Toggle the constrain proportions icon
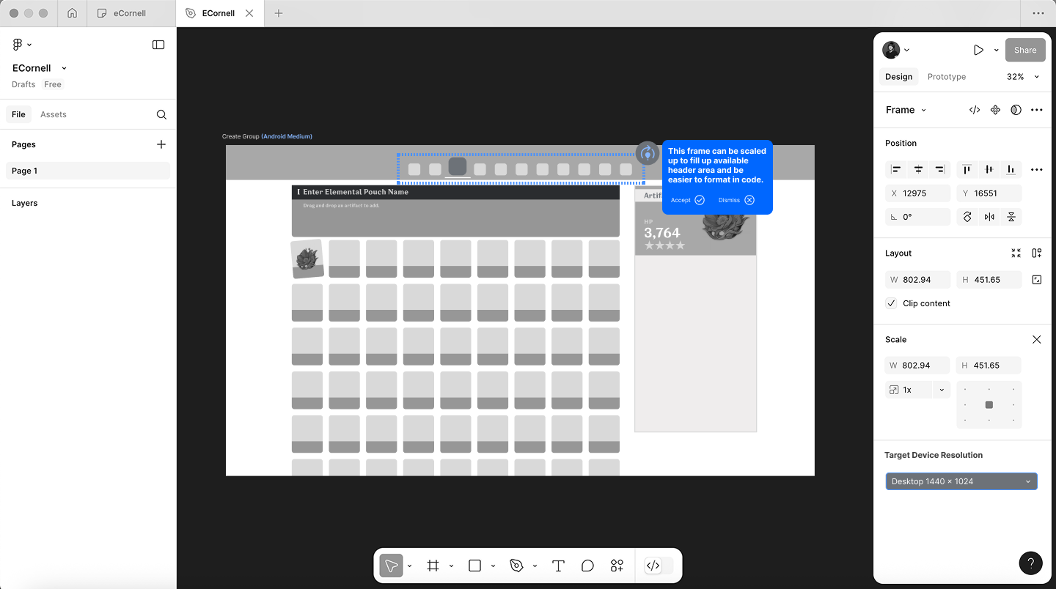 point(1036,280)
